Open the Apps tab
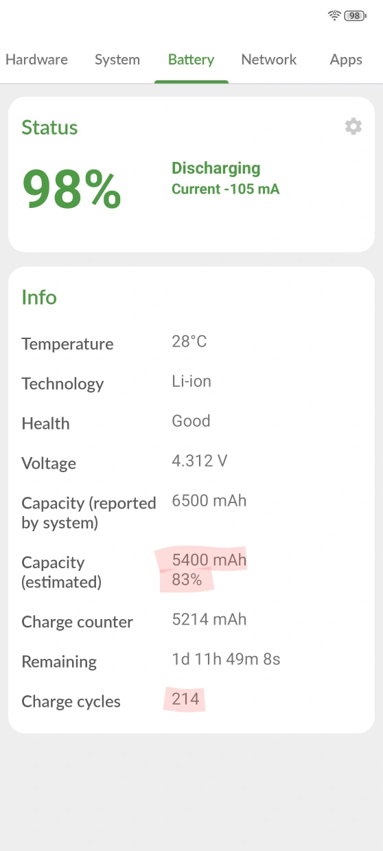383x851 pixels. coord(346,60)
